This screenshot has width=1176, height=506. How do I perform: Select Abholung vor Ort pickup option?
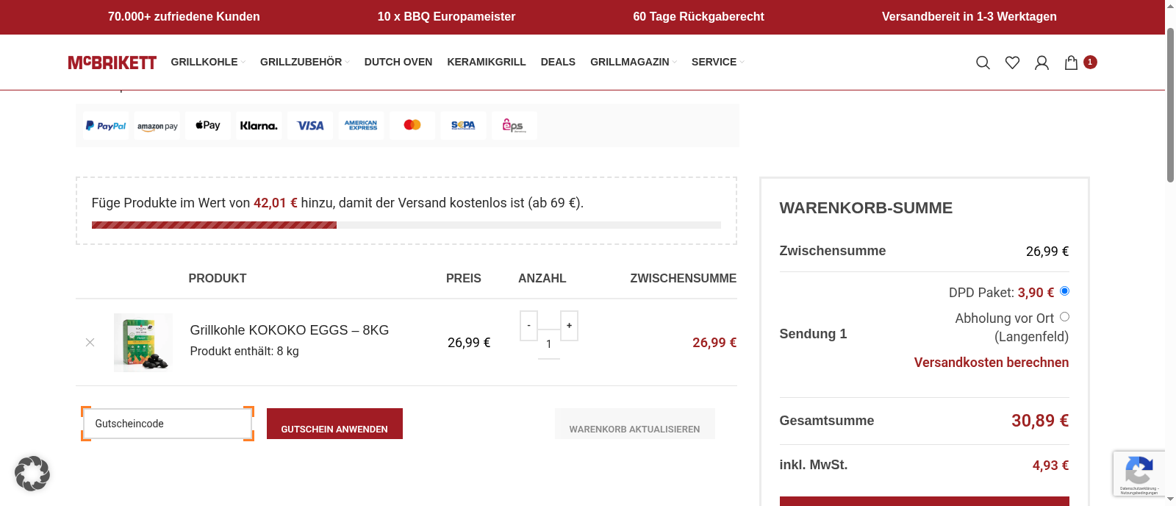point(1064,317)
